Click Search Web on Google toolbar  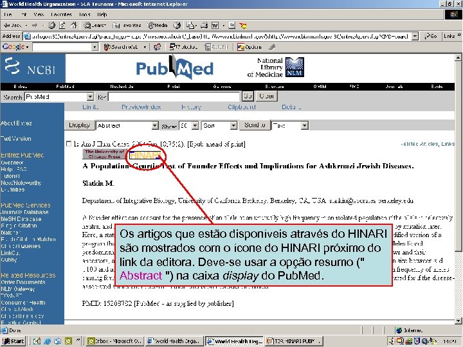[x=121, y=47]
